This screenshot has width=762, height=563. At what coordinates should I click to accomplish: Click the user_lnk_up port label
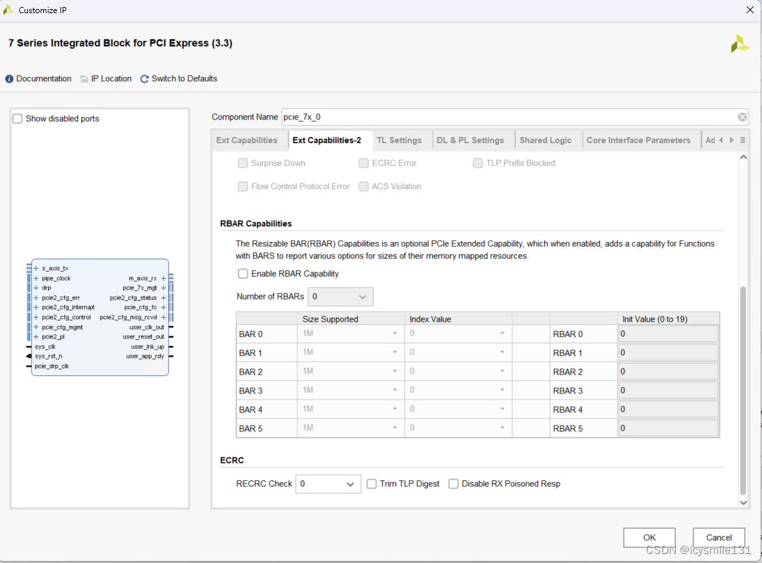[x=148, y=347]
